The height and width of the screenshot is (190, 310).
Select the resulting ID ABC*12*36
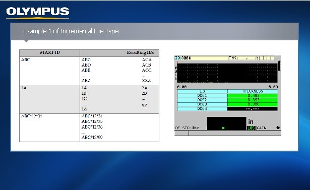tap(92, 126)
